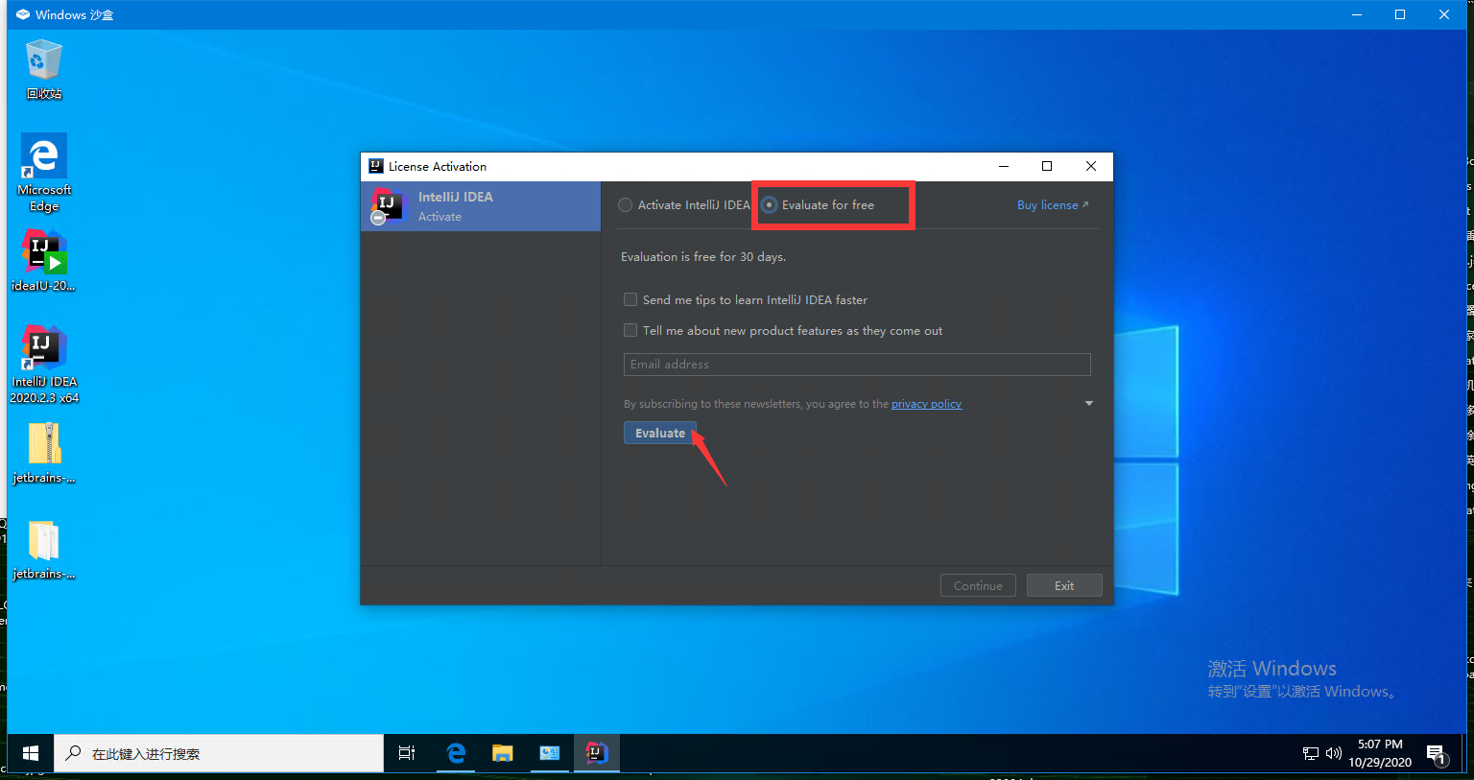Open the Buy license link
The height and width of the screenshot is (780, 1474).
point(1053,205)
